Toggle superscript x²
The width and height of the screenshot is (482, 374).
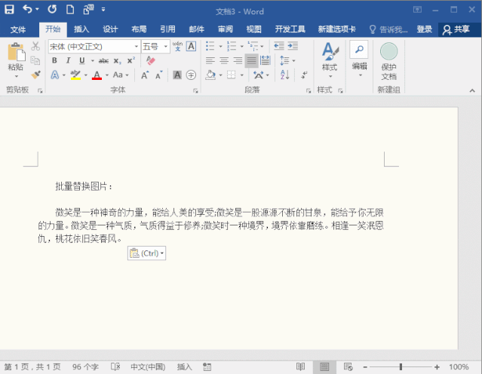pos(131,60)
